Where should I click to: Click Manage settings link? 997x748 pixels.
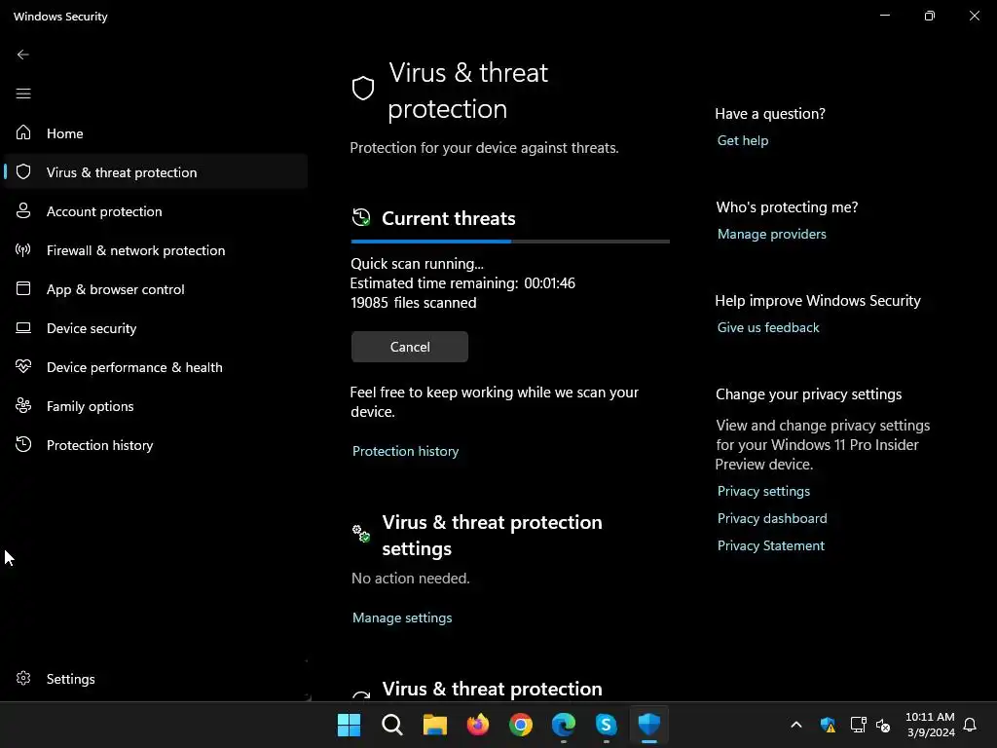pos(402,617)
